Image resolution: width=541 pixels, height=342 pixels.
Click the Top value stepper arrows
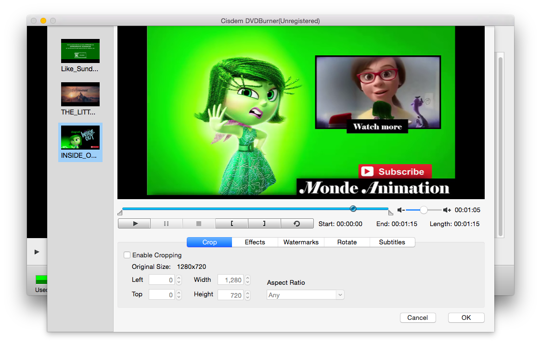[x=179, y=295]
